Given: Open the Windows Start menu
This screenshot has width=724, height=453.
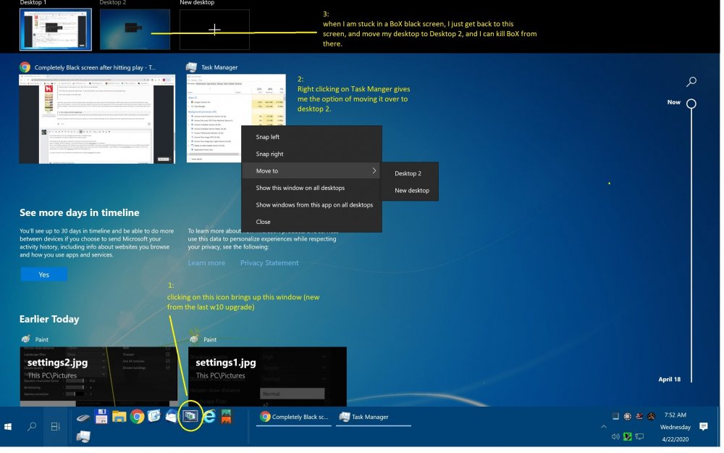Looking at the screenshot, I should (x=7, y=428).
